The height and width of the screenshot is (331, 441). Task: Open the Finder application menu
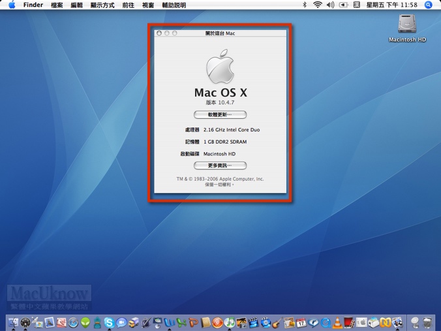[33, 5]
